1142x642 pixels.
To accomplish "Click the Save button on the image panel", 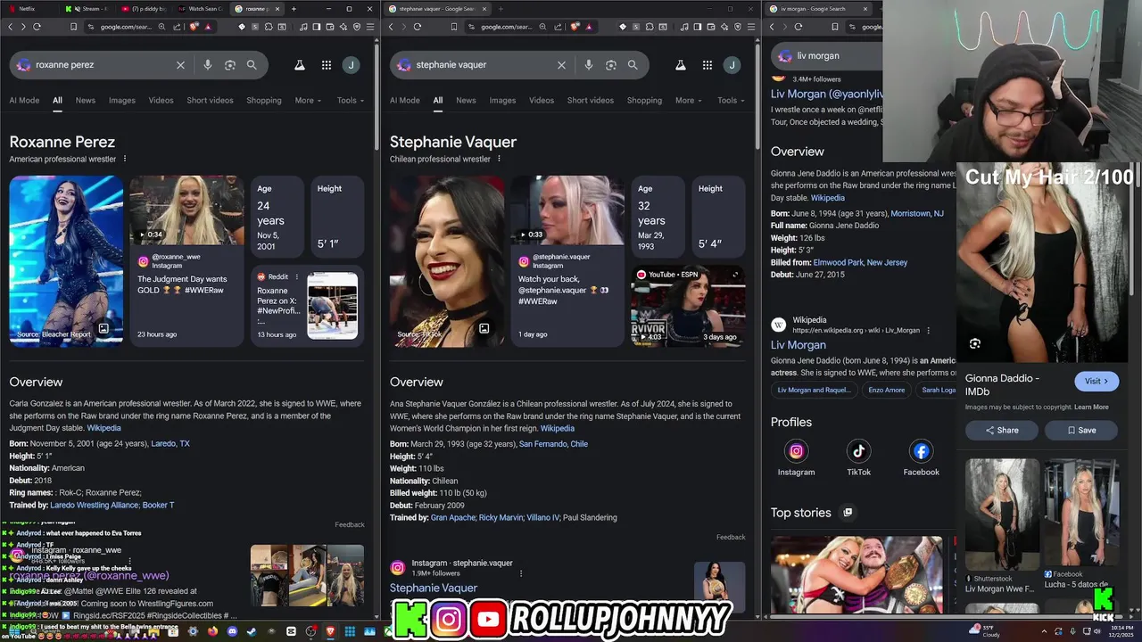I will (1082, 430).
